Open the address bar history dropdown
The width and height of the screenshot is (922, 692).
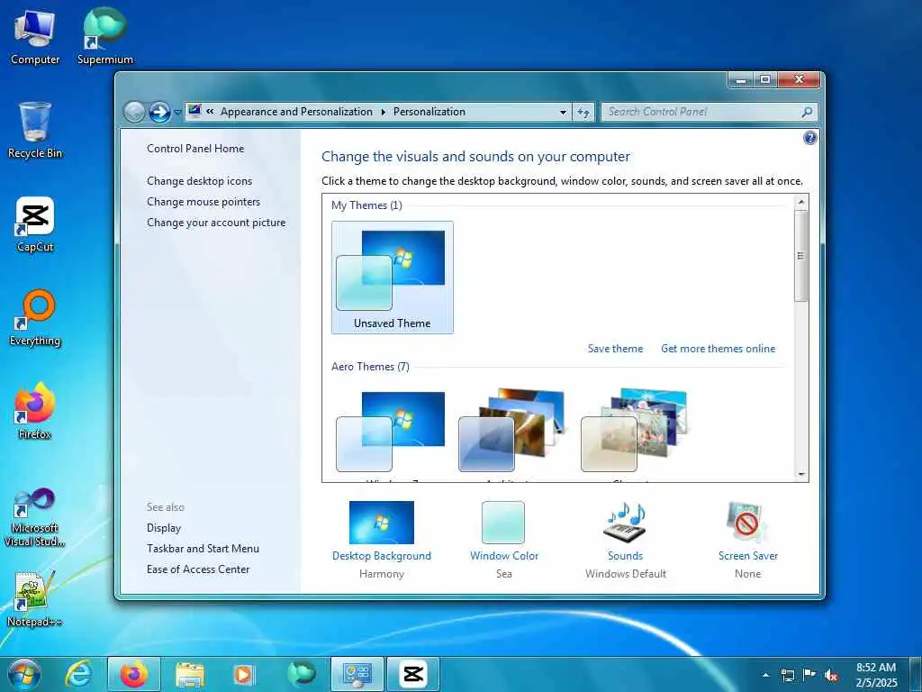(563, 112)
